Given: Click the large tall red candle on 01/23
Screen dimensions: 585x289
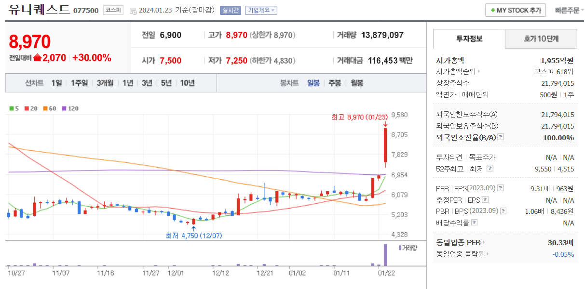Looking at the screenshot, I should coord(385,145).
